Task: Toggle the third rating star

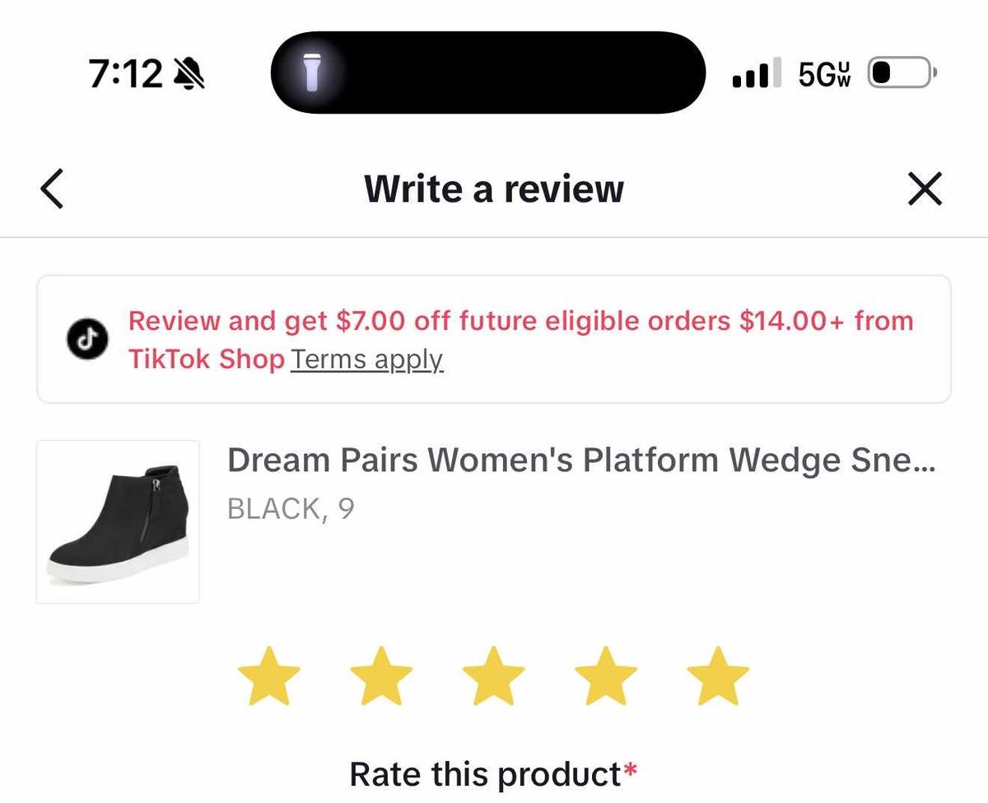Action: [495, 675]
